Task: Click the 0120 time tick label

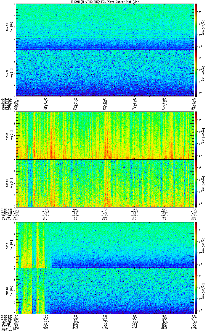Action: coord(134,328)
